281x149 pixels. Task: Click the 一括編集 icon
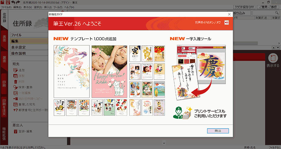pos(16,93)
